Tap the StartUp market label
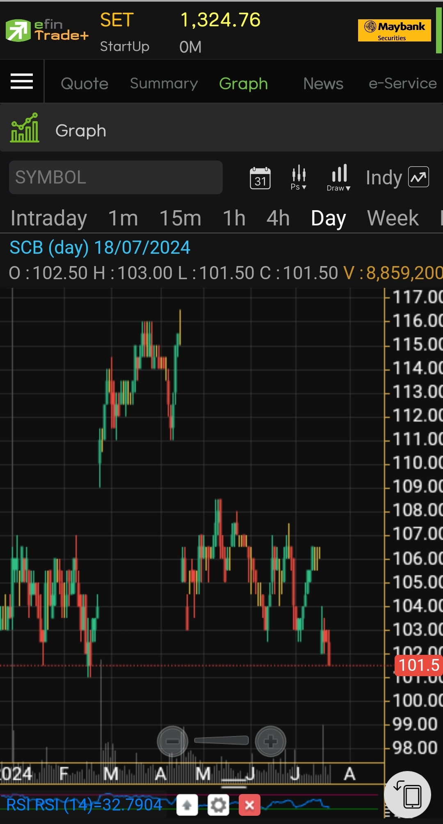This screenshot has width=443, height=824. [125, 46]
